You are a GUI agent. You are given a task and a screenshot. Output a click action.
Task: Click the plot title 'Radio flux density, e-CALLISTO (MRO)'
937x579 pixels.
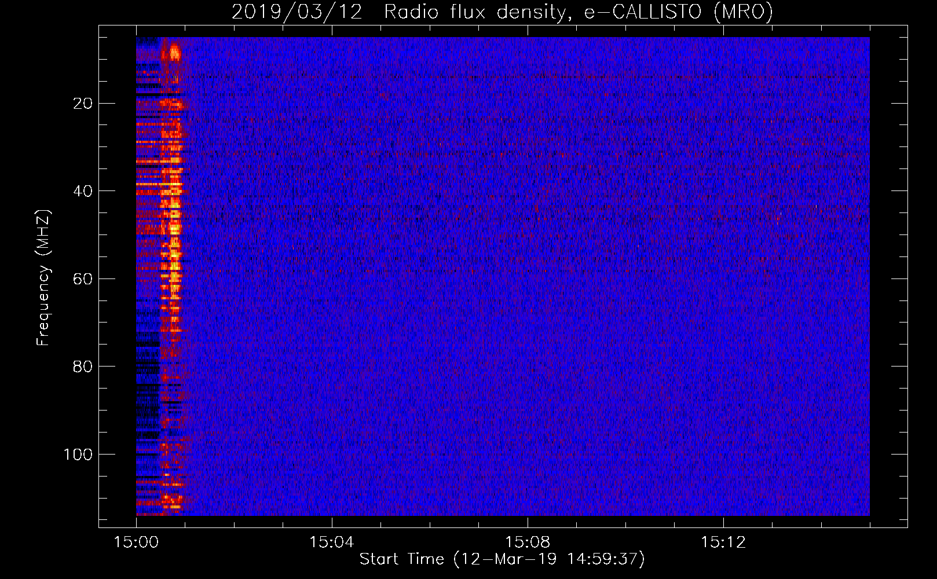point(579,12)
